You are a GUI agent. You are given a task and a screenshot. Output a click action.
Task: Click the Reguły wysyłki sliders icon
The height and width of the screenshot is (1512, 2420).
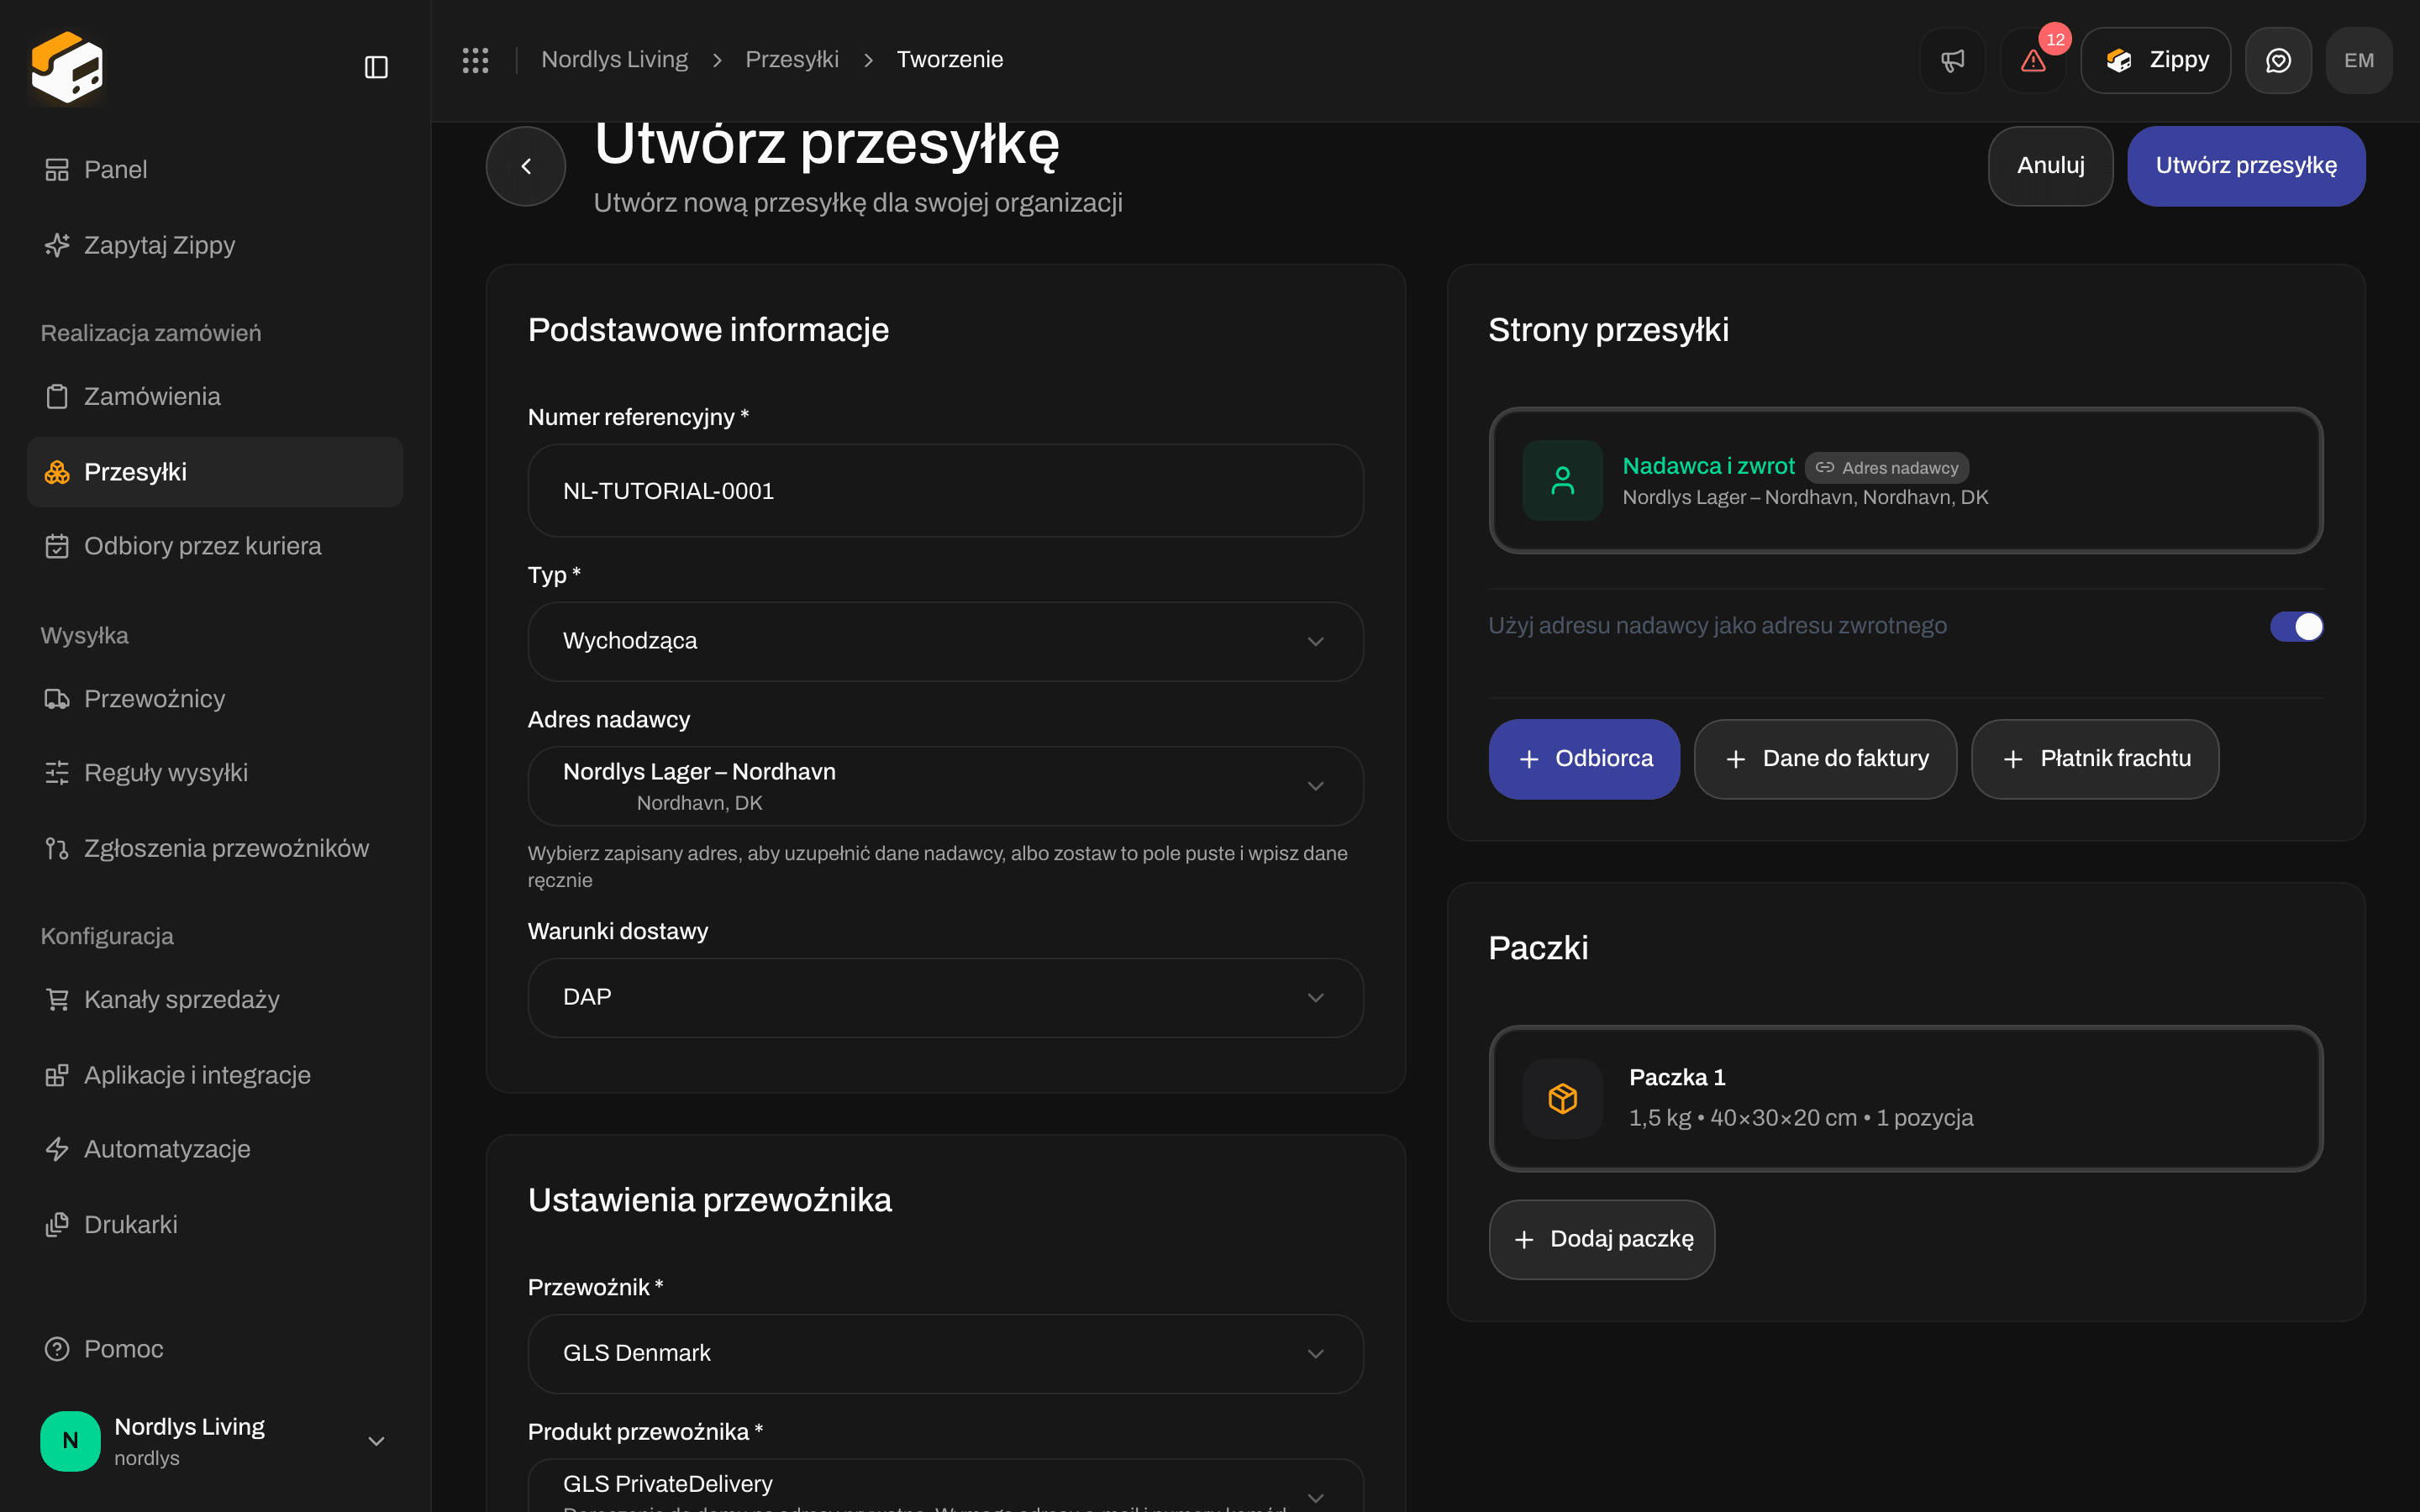tap(57, 772)
